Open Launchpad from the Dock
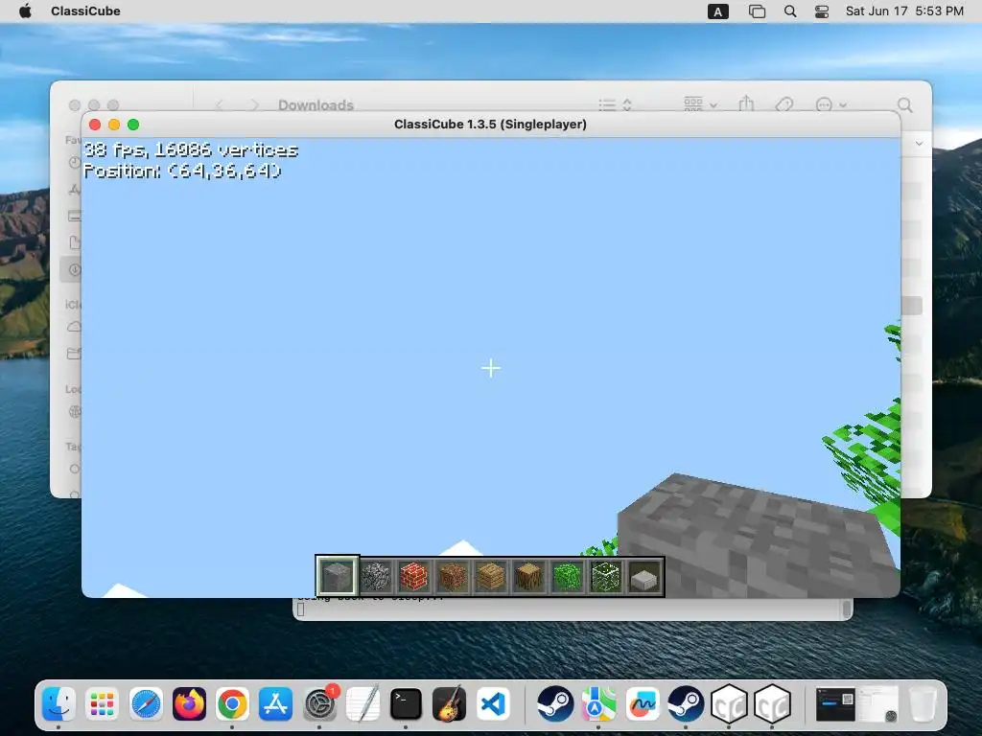The image size is (982, 736). coord(102,703)
